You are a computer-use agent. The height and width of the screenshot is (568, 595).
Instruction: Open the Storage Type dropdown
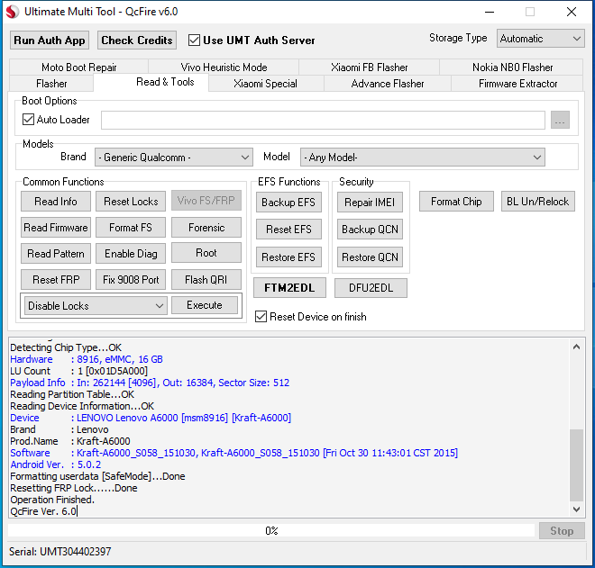(540, 39)
